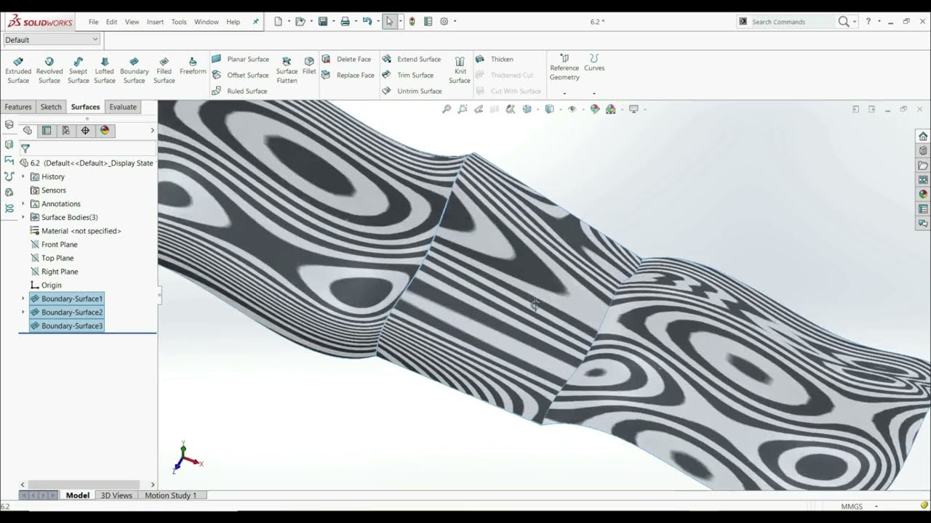The width and height of the screenshot is (931, 523).
Task: Open the DimXpertManager tab icon
Action: point(85,131)
